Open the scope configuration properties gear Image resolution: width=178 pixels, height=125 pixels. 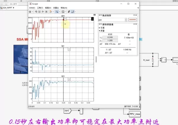tap(30, 11)
